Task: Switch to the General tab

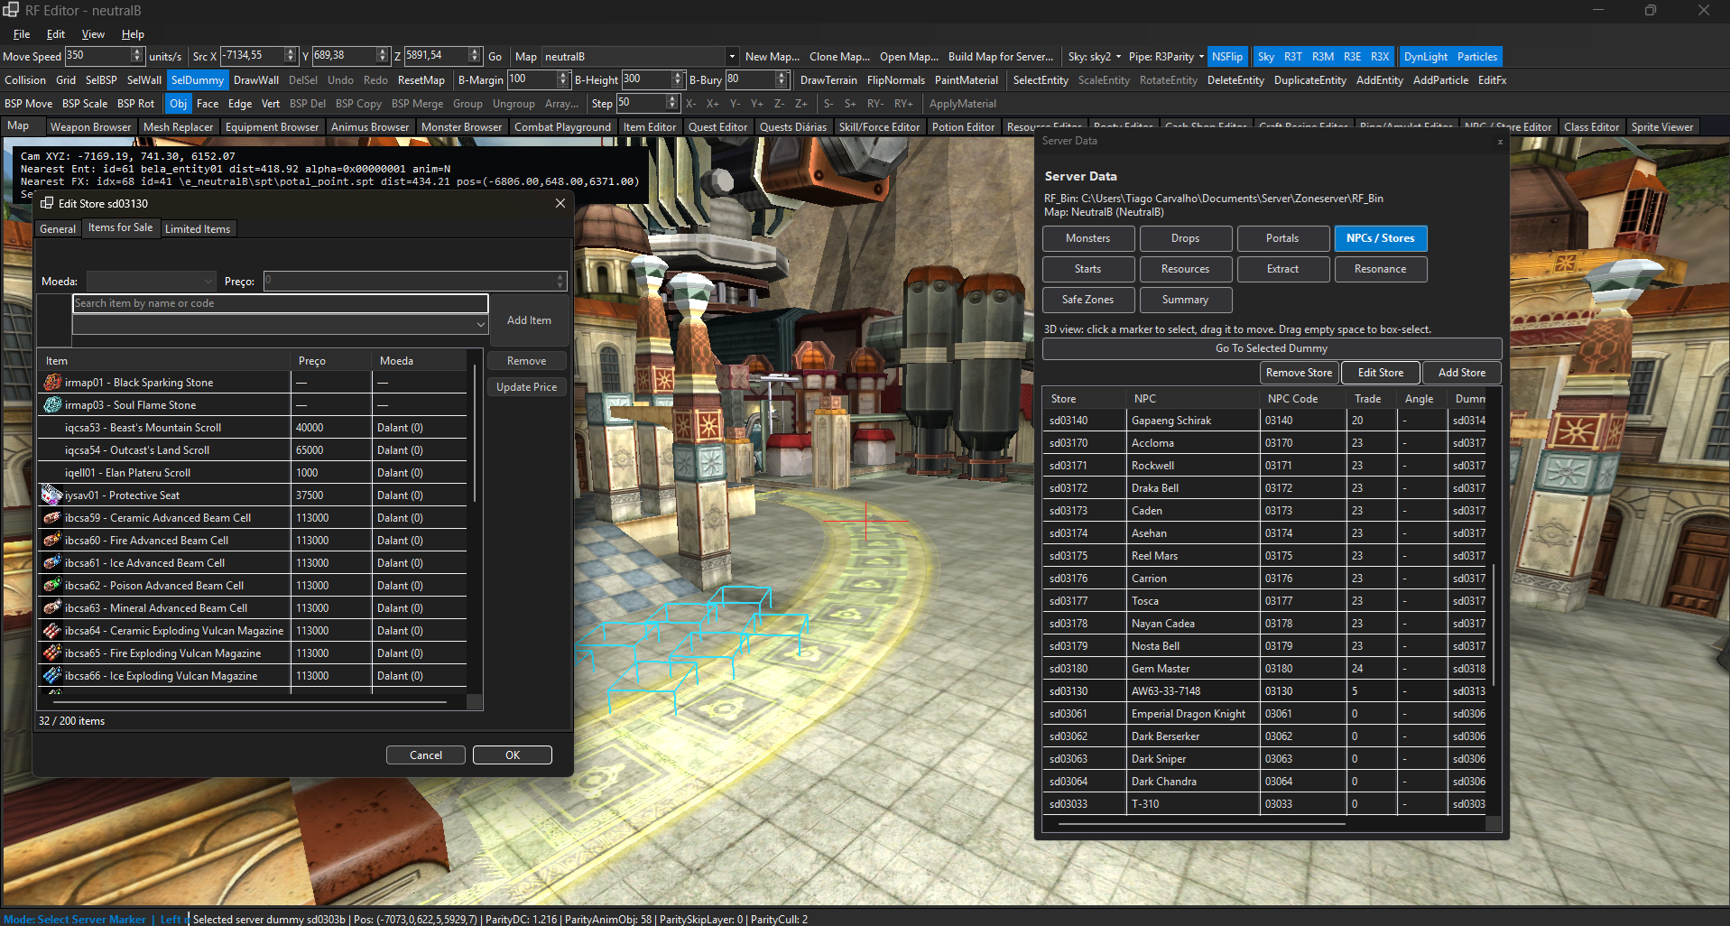Action: (x=58, y=229)
